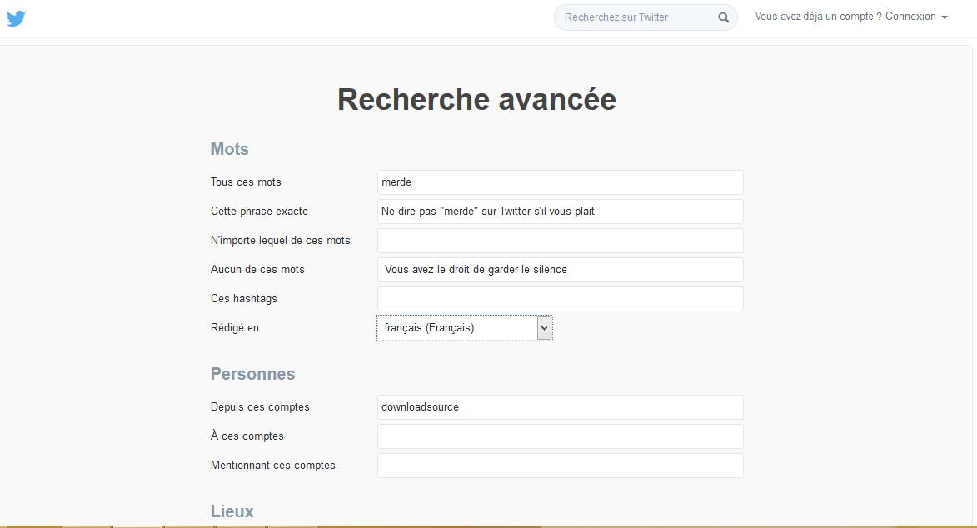Screen dimensions: 977x528
Task: Click the 'Lieux' section heading
Action: 232,511
